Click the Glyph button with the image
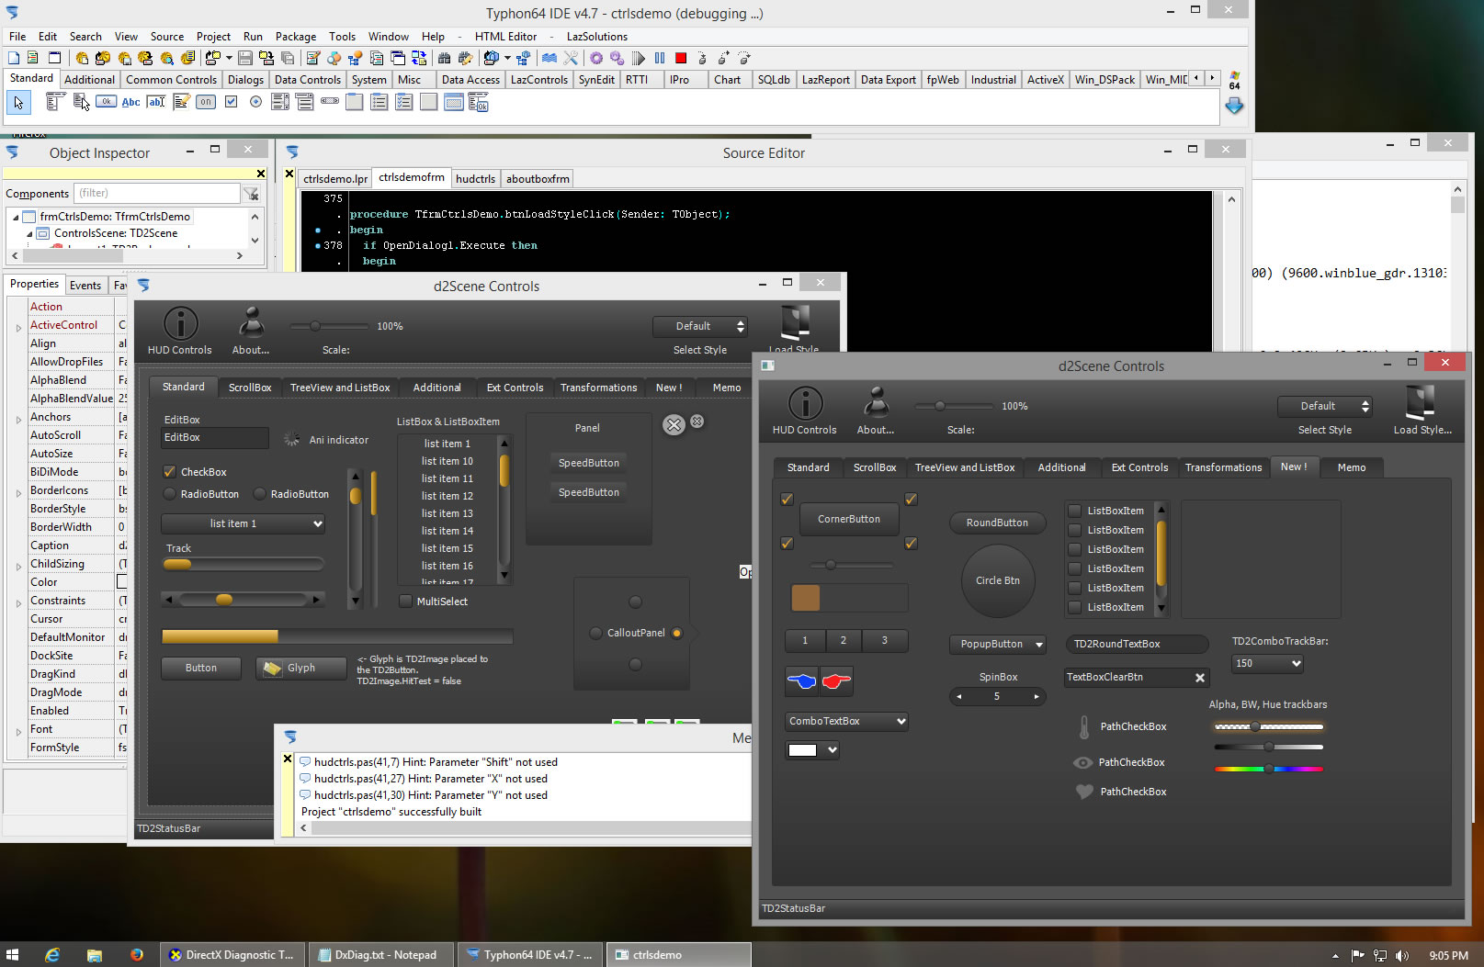 point(300,669)
